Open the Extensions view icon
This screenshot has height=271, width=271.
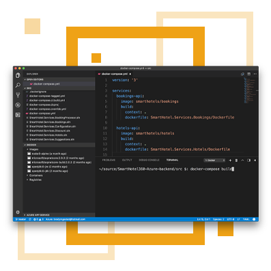point(18,115)
